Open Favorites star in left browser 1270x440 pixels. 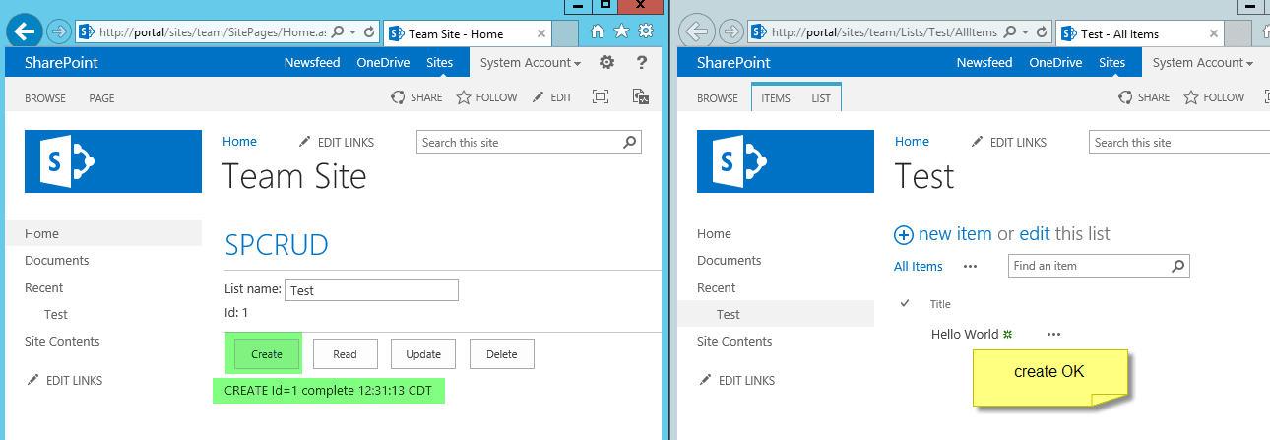(621, 31)
